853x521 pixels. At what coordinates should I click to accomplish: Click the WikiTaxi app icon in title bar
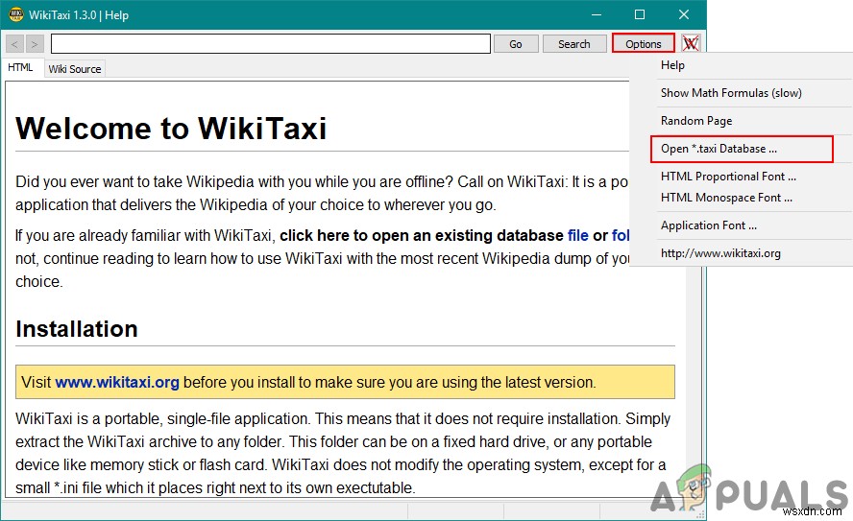(15, 14)
